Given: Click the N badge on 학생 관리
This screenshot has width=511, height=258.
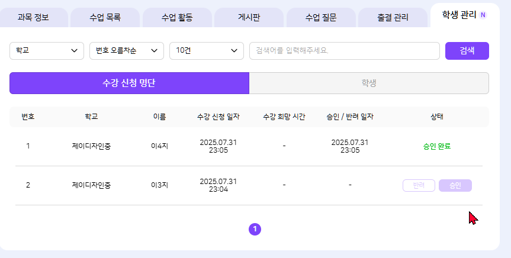Looking at the screenshot, I should pyautogui.click(x=483, y=15).
